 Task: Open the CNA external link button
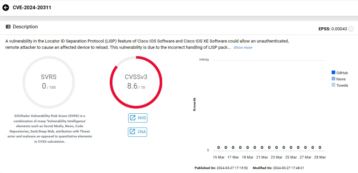tap(137, 132)
